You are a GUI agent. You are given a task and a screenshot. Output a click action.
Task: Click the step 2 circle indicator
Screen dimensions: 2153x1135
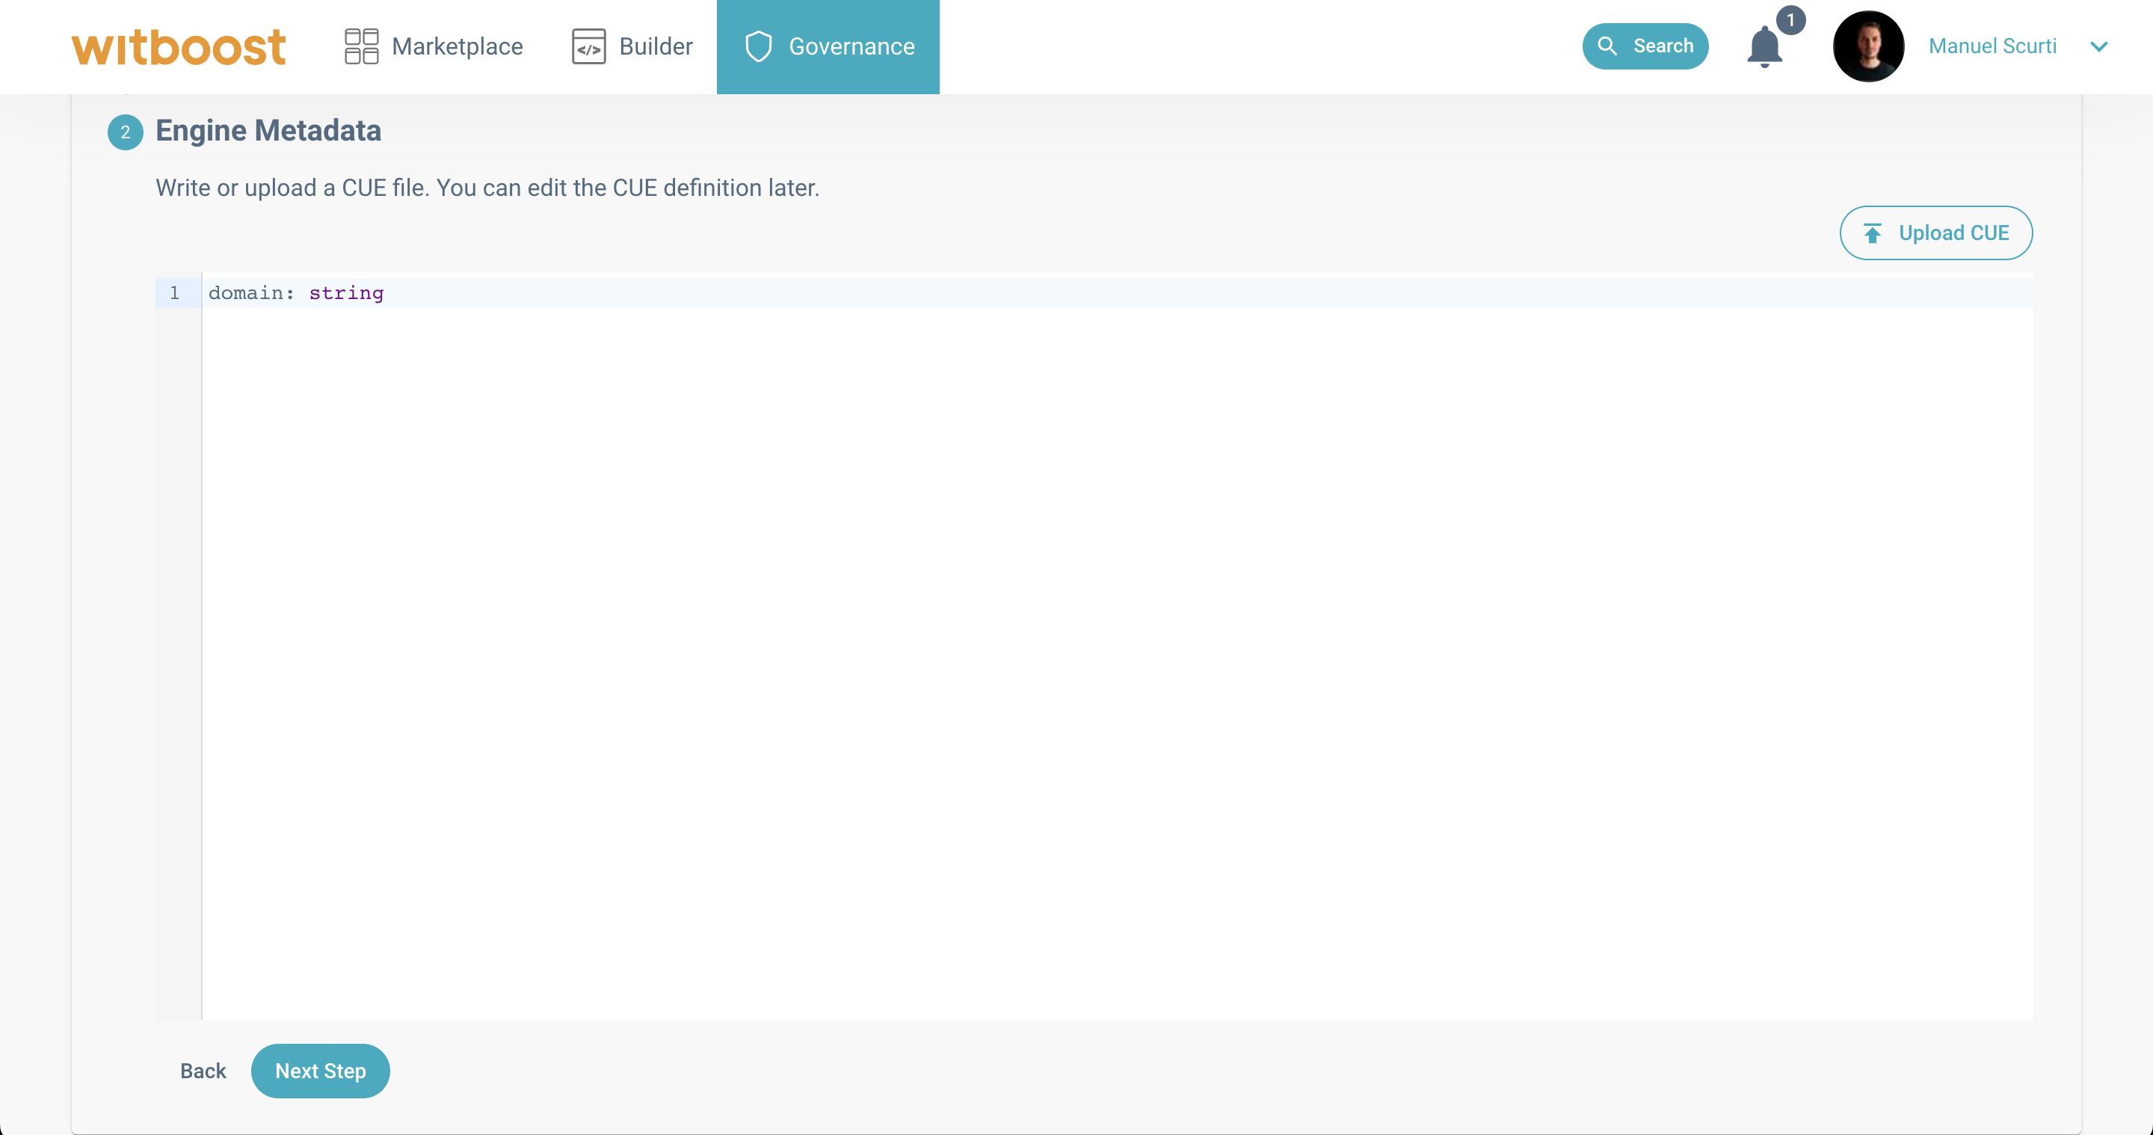(126, 132)
